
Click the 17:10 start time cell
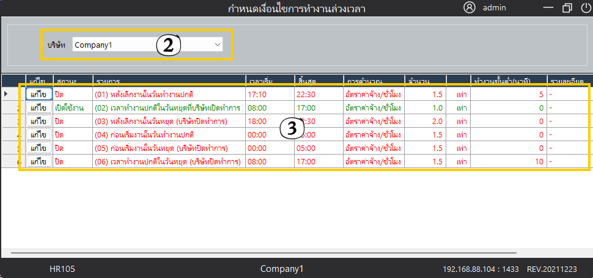[269, 94]
